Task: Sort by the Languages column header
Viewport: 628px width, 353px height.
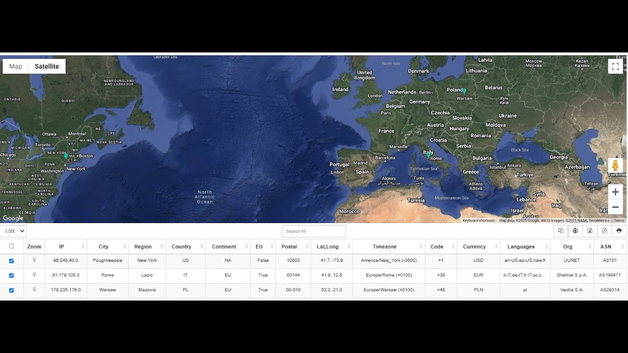Action: pos(525,247)
